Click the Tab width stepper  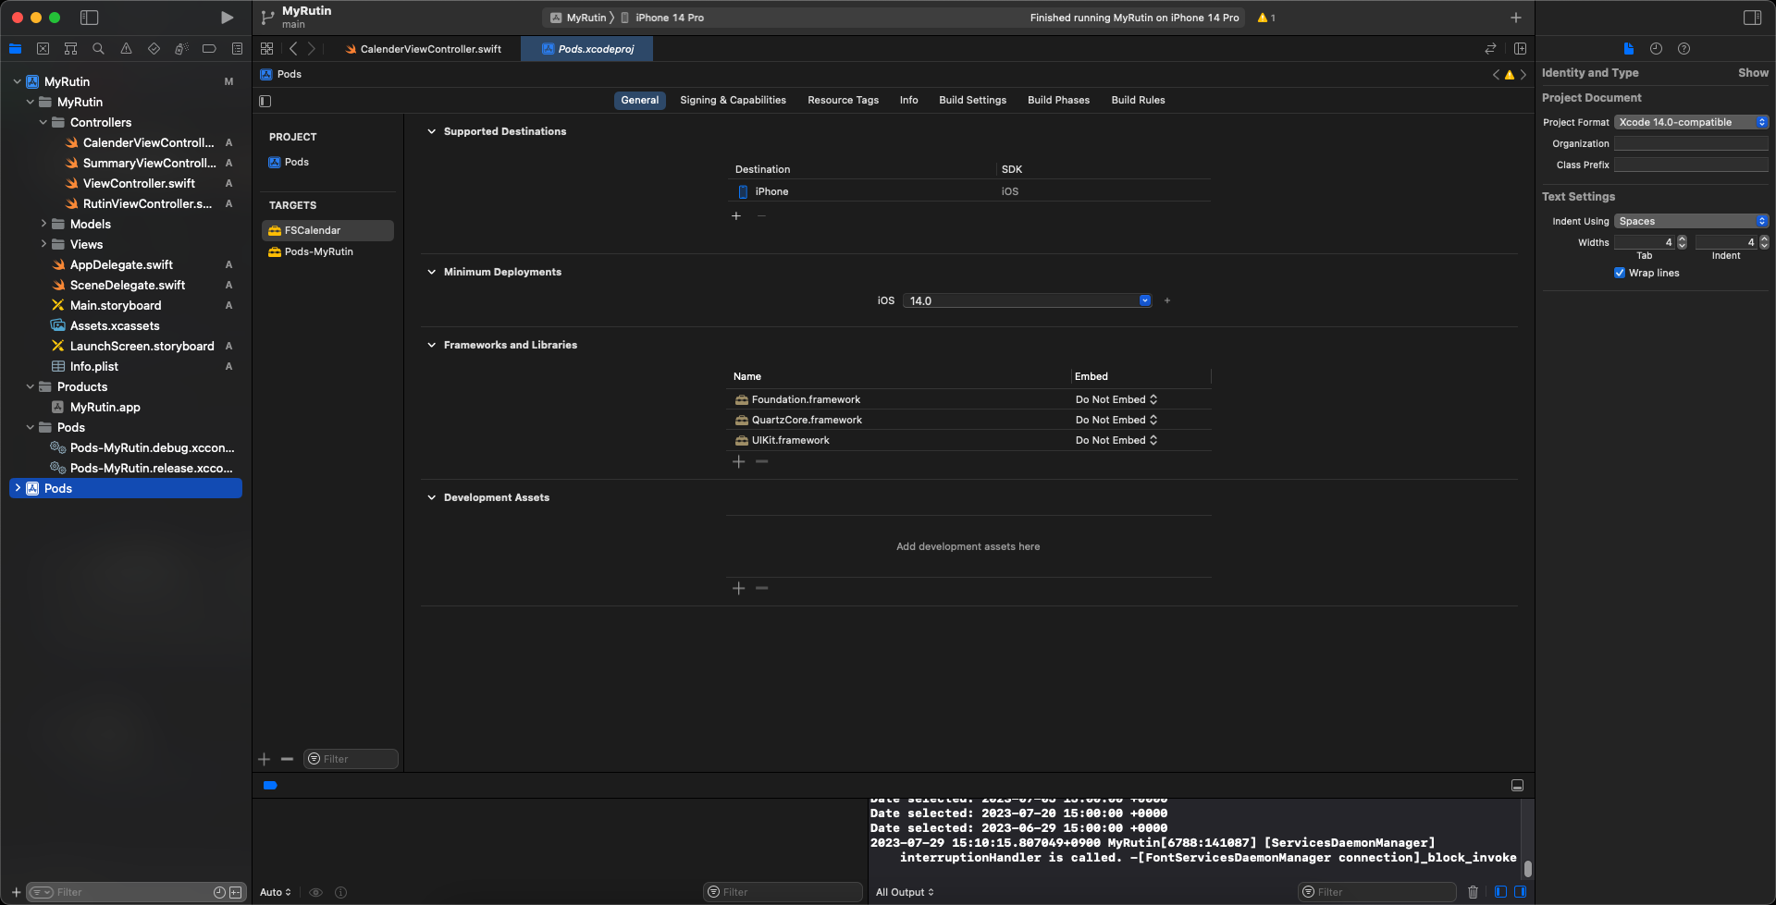coord(1682,242)
